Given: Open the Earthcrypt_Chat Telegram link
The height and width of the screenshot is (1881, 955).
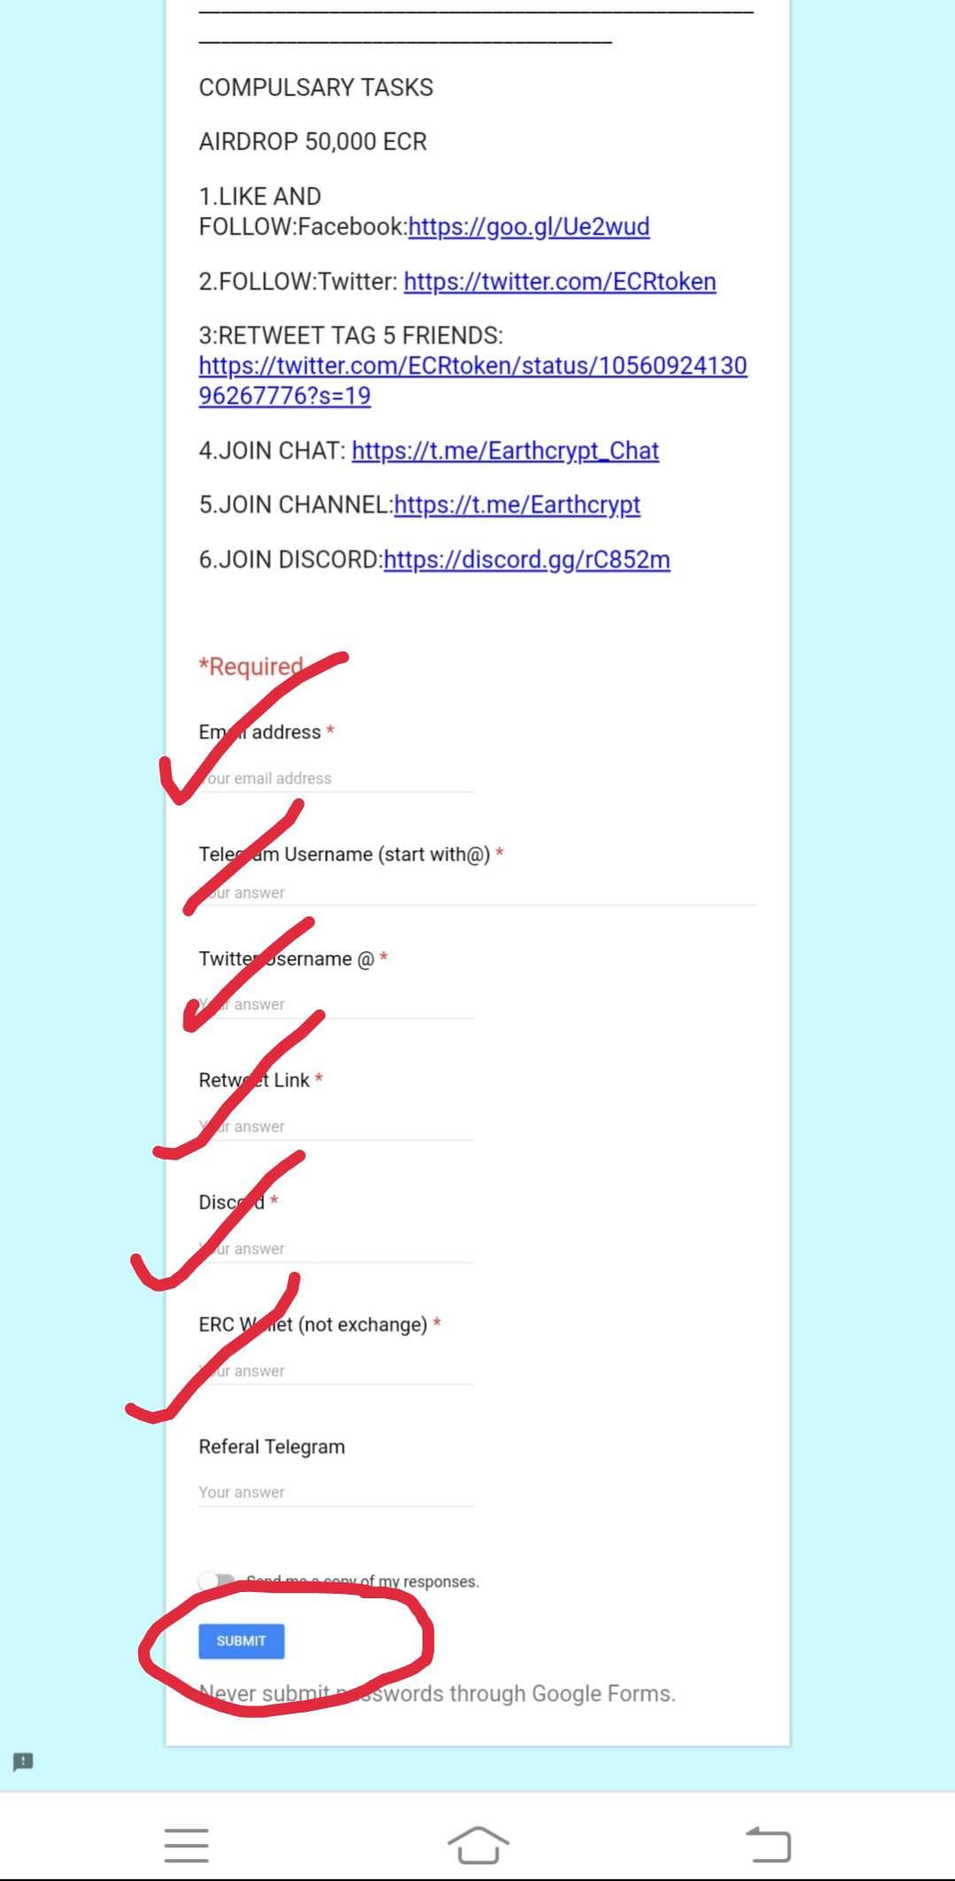Looking at the screenshot, I should click(505, 451).
